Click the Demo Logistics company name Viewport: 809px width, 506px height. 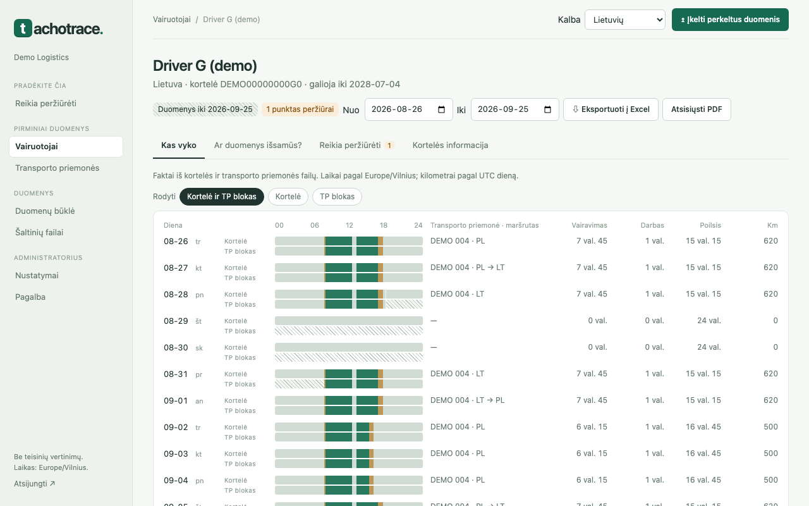point(42,58)
